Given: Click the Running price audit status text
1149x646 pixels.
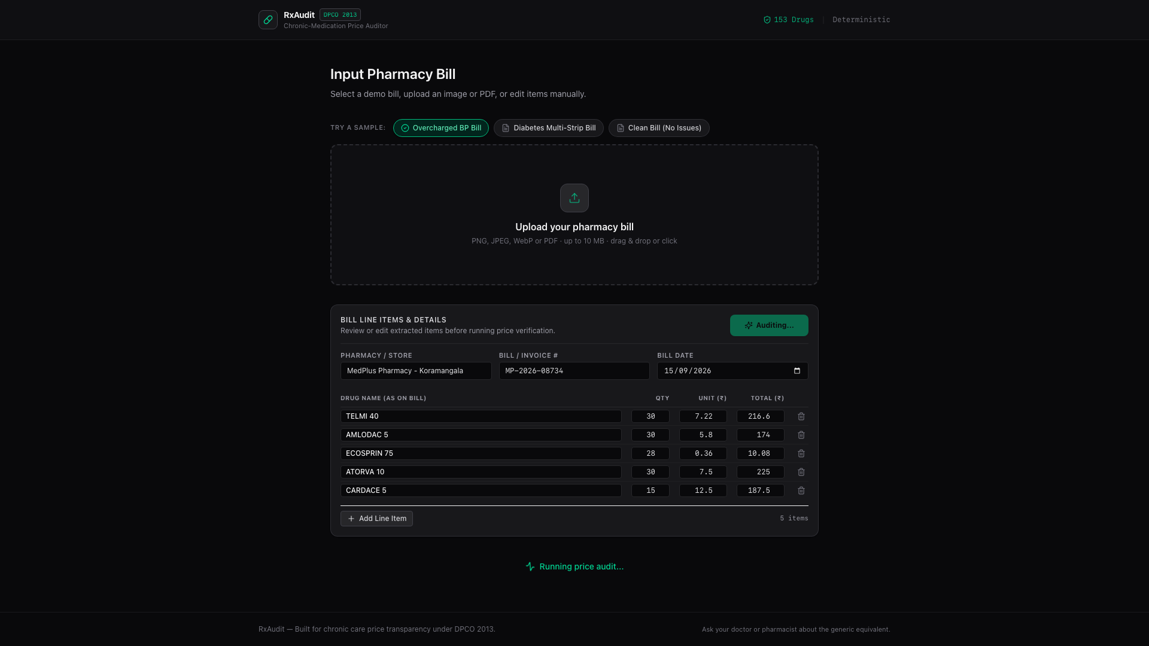Looking at the screenshot, I should coord(581,566).
